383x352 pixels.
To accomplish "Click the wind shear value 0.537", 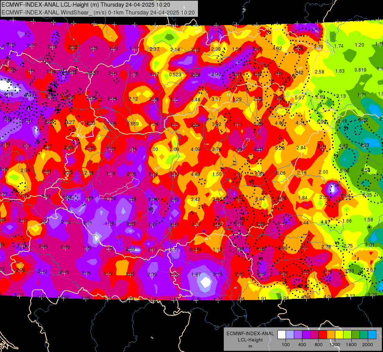I will click(x=93, y=73).
